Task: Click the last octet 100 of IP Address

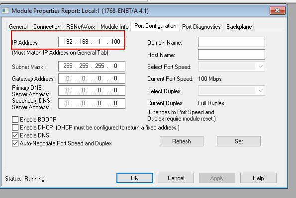Action: coord(115,42)
